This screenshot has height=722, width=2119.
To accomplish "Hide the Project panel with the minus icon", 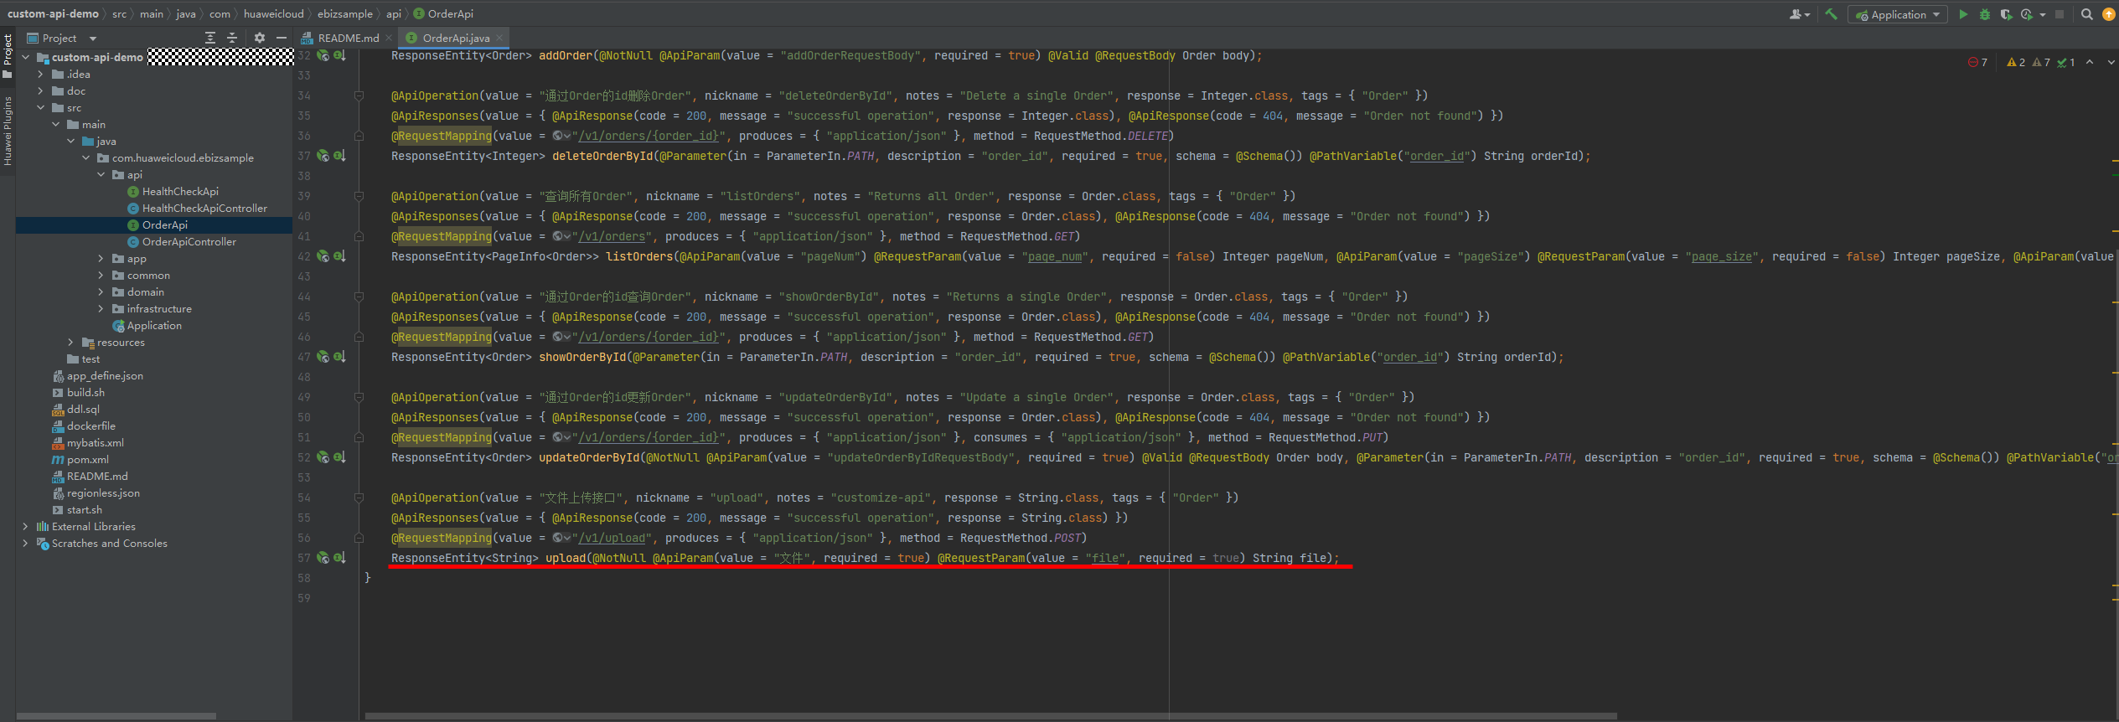I will [282, 38].
